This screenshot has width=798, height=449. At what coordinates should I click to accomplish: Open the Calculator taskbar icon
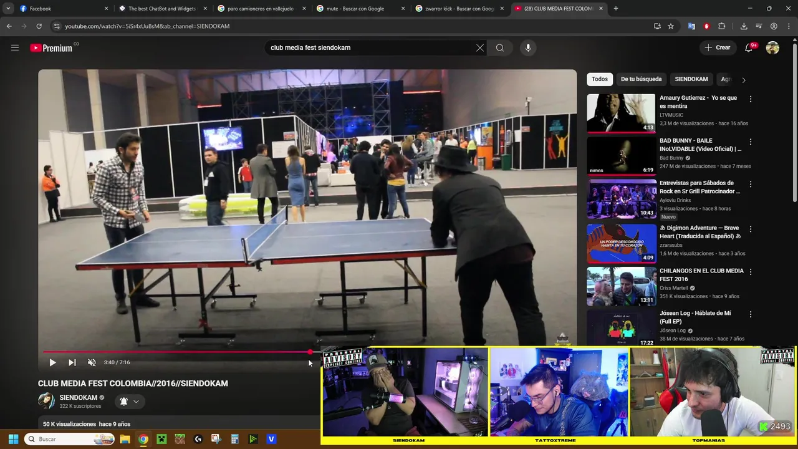coord(234,439)
